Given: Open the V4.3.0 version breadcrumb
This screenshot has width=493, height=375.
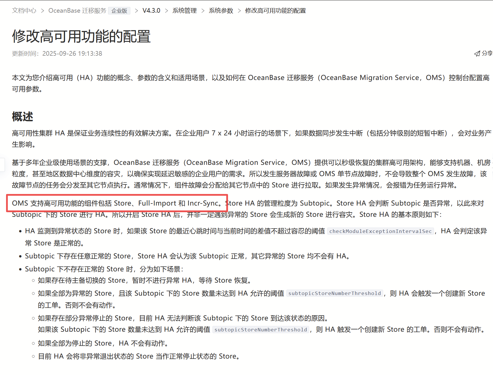Looking at the screenshot, I should (151, 11).
